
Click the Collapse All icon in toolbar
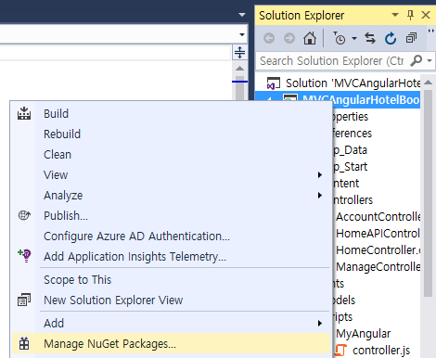point(411,38)
